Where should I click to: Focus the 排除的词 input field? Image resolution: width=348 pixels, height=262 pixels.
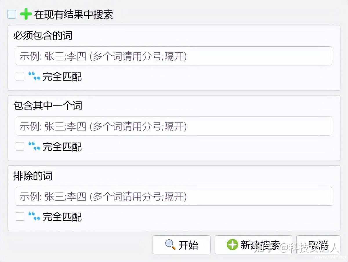tap(174, 196)
